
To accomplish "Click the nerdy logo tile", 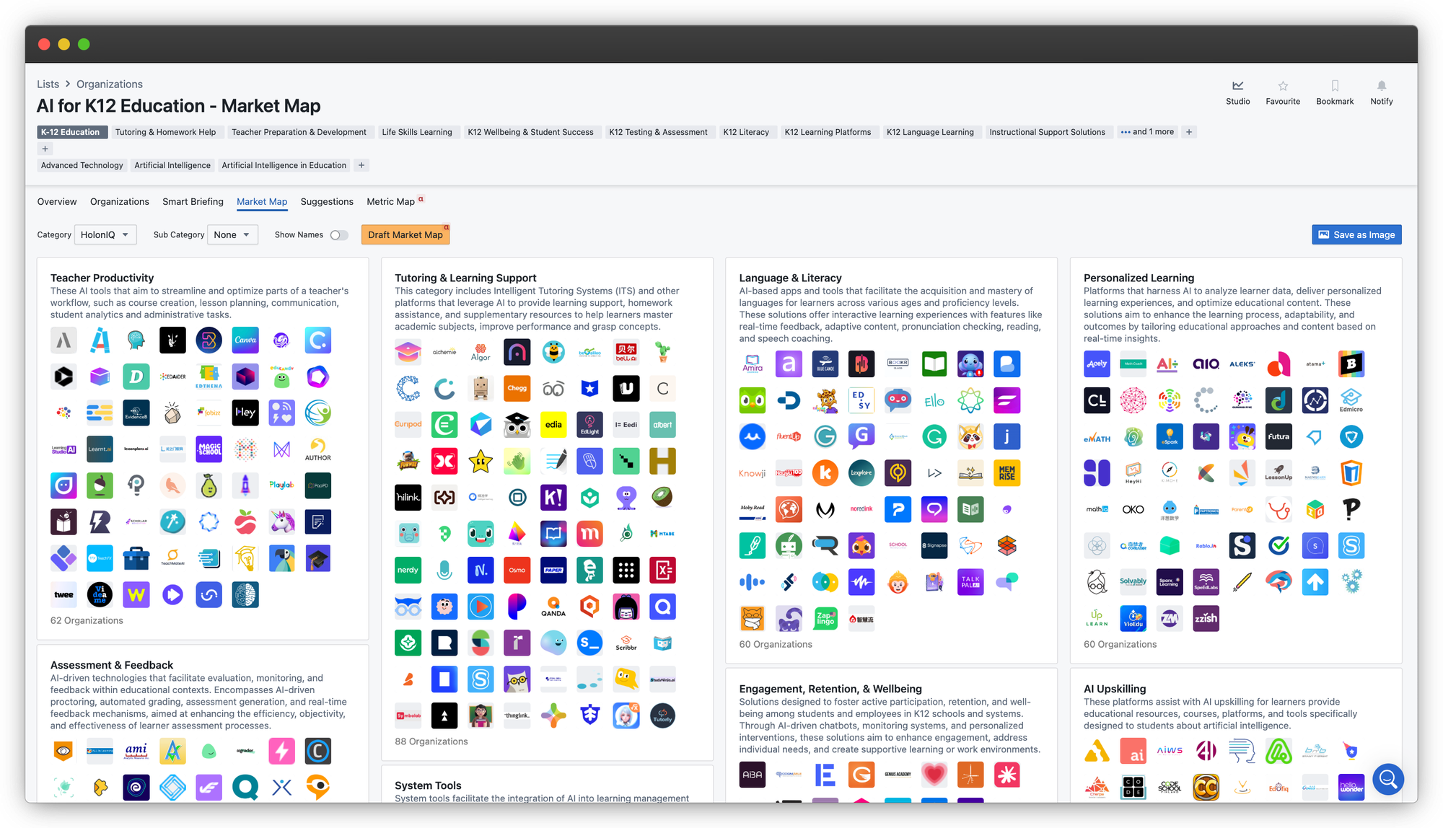I will click(x=408, y=570).
